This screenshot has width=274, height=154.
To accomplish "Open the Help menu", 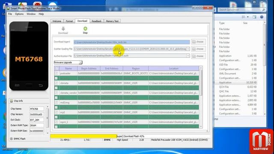I will point(41,14).
